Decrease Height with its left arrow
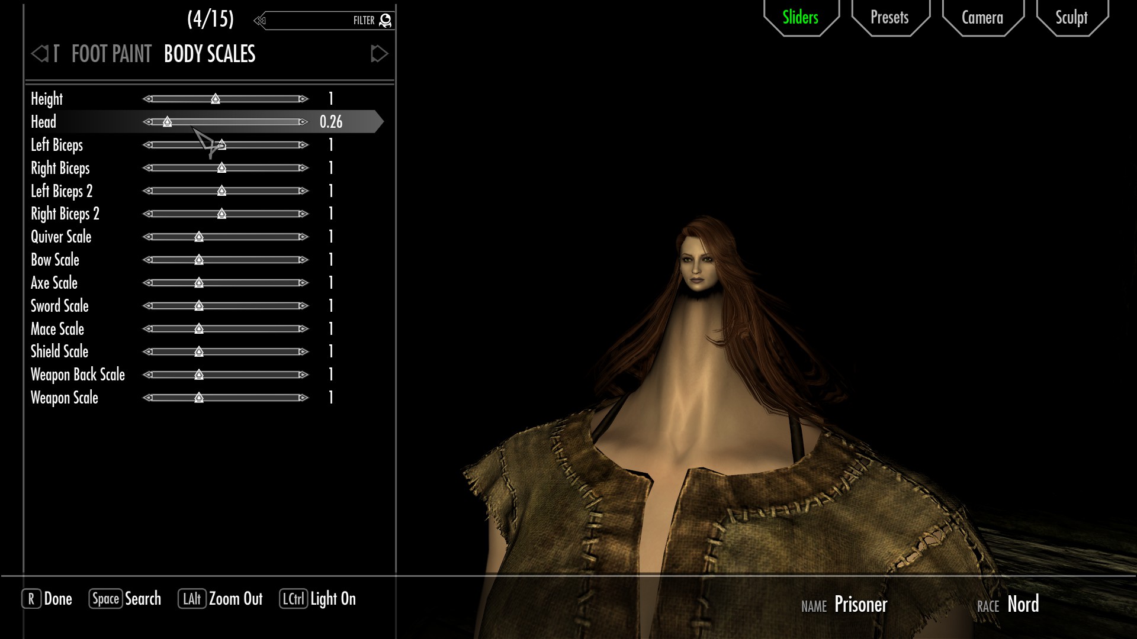This screenshot has width=1137, height=639. click(x=148, y=99)
